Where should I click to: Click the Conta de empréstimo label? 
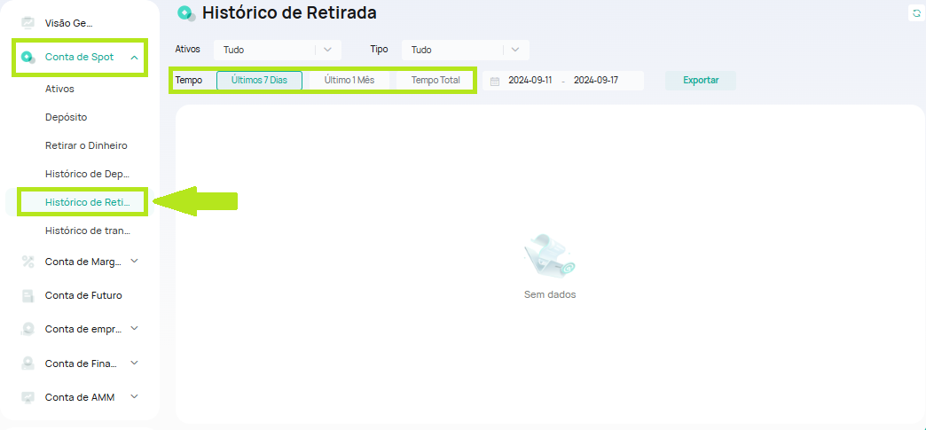point(83,329)
